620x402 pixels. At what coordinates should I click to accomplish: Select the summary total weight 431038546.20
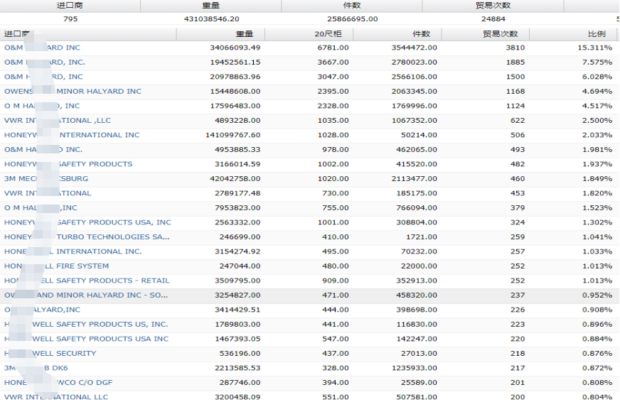click(212, 19)
